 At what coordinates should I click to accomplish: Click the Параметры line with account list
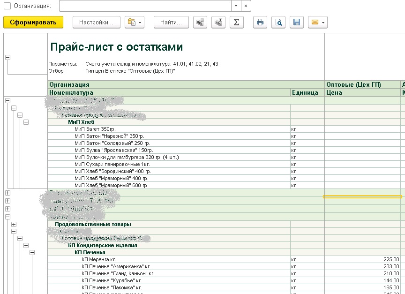coord(133,64)
